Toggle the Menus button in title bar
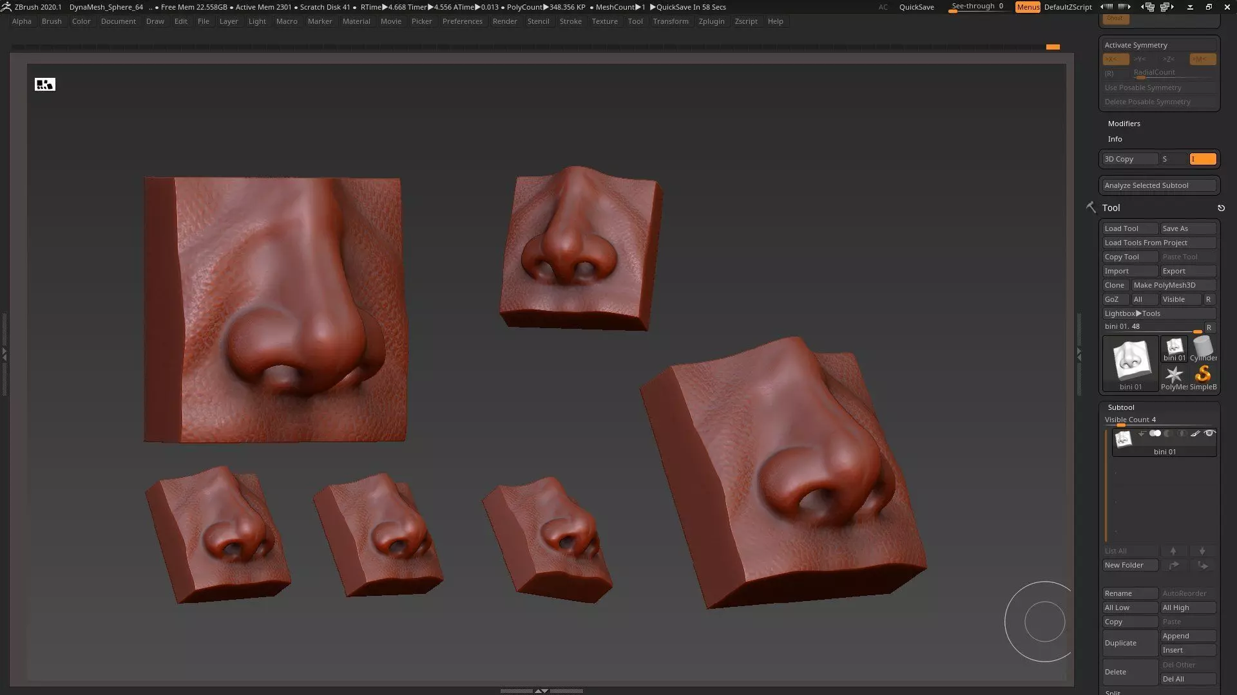The width and height of the screenshot is (1237, 695). coord(1028,7)
